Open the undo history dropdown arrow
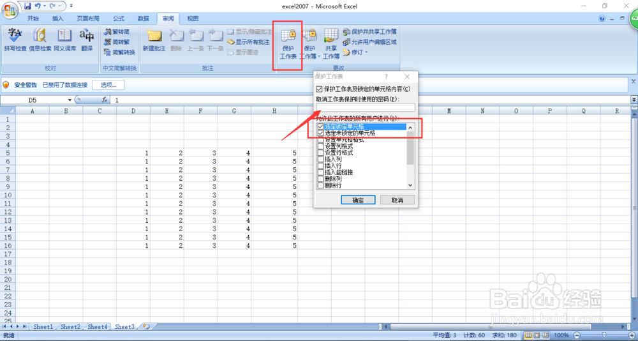The width and height of the screenshot is (638, 341). [43, 6]
